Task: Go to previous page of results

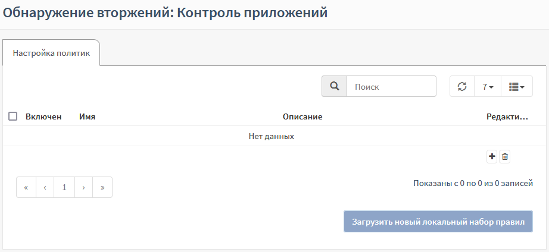Action: click(x=45, y=187)
